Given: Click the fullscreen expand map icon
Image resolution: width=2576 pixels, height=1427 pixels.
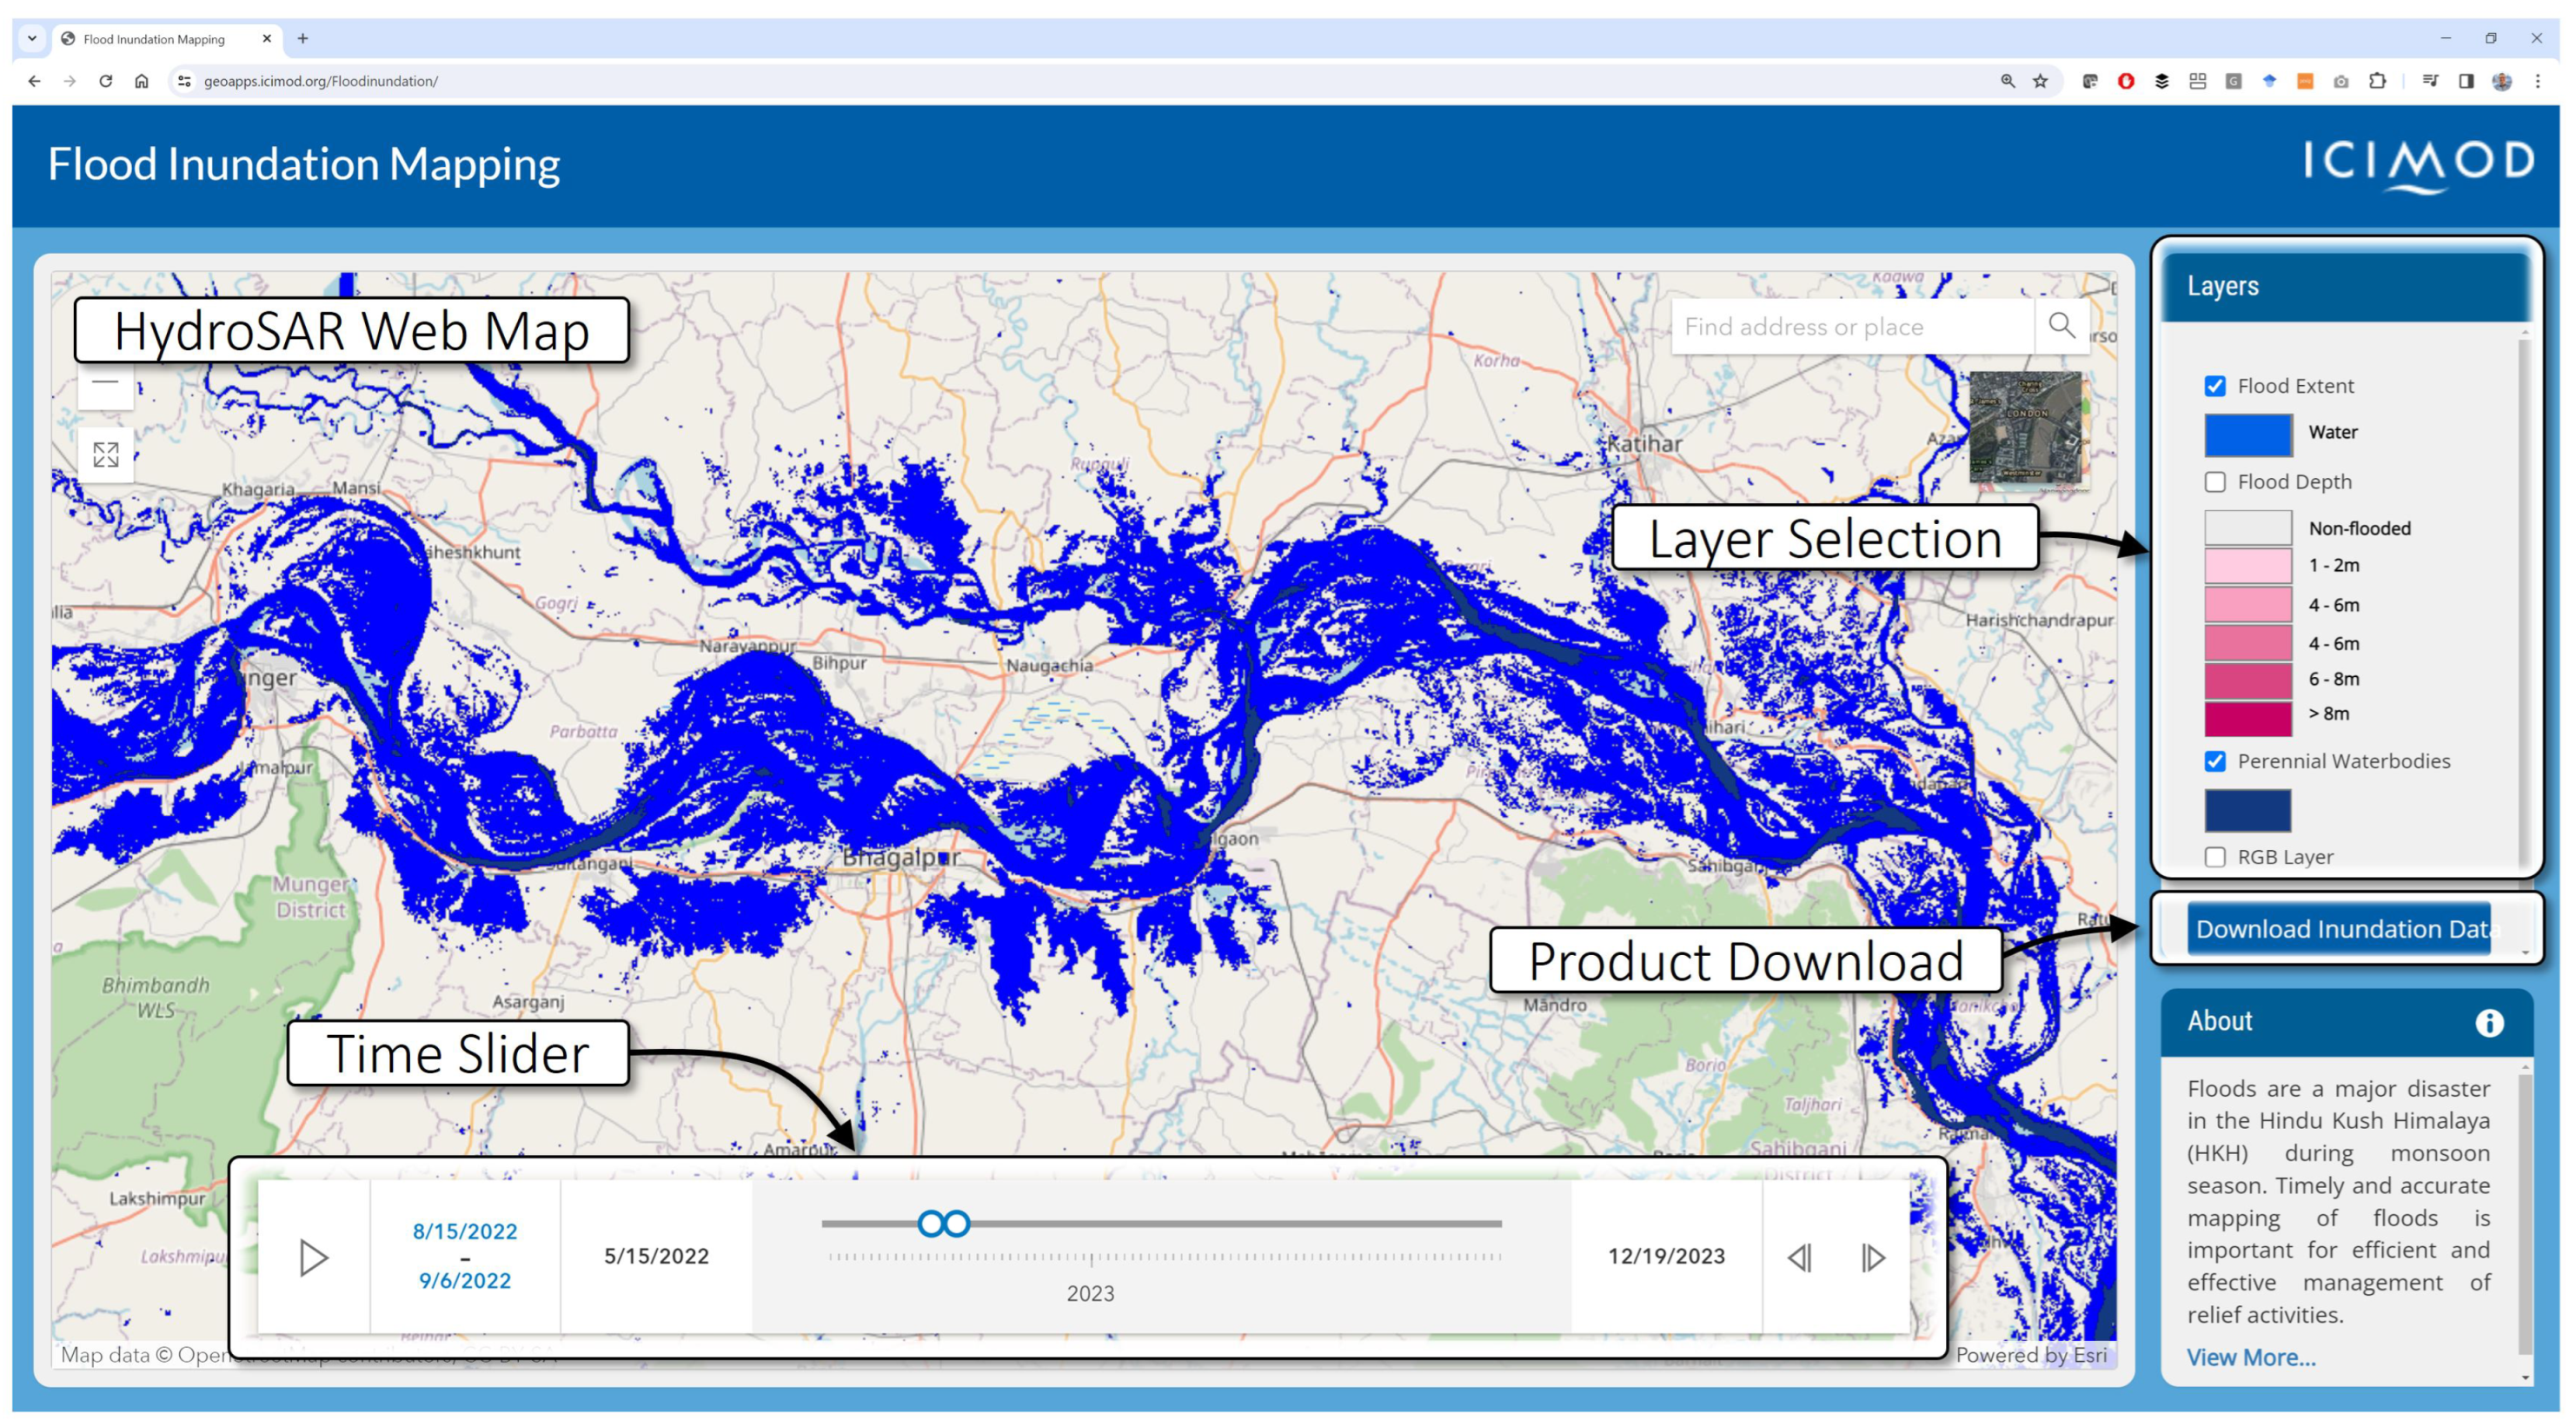Looking at the screenshot, I should coord(106,455).
